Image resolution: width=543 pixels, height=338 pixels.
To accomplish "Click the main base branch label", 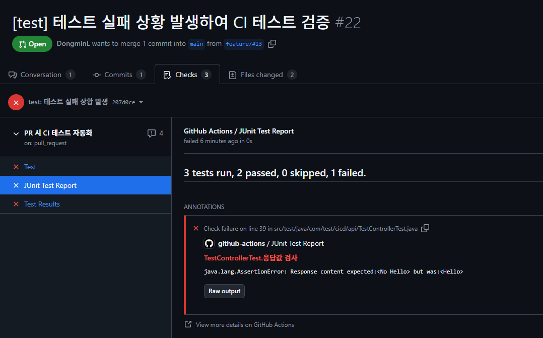I will (x=196, y=44).
